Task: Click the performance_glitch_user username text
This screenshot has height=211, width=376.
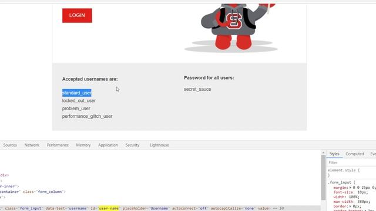Action: (x=87, y=116)
